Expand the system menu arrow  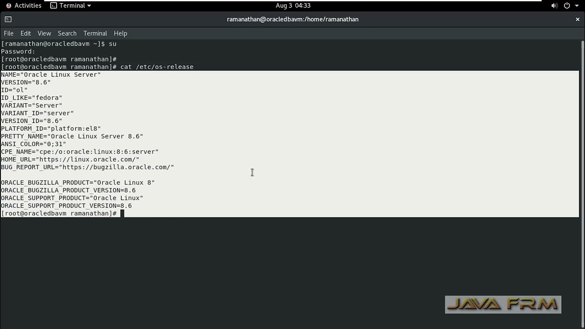pos(578,5)
